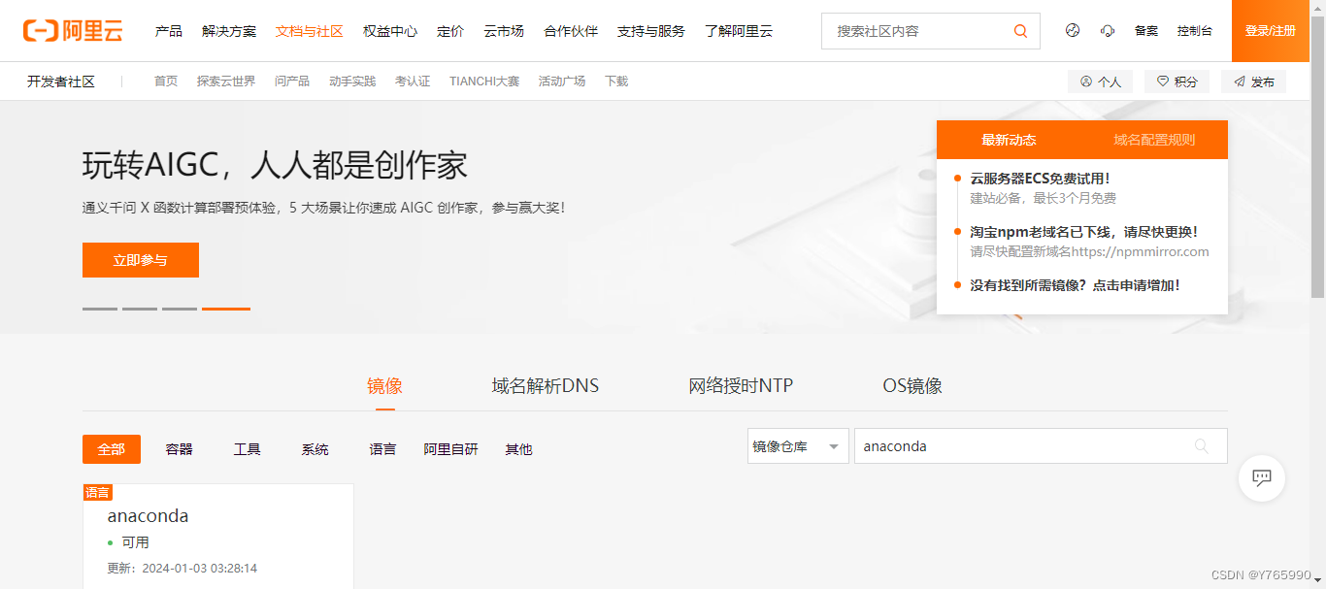The image size is (1326, 589).
Task: Click the magnifier icon in the anaconda search field
Action: pos(1202,446)
